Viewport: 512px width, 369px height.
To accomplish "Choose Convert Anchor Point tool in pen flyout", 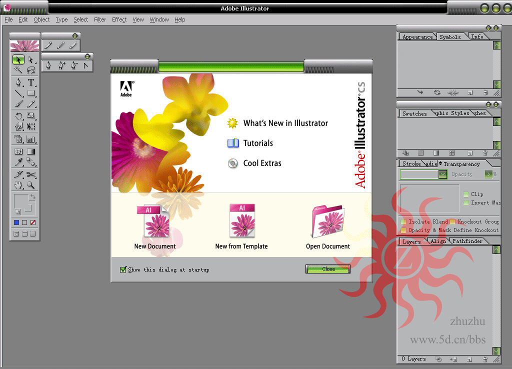I will pyautogui.click(x=86, y=65).
